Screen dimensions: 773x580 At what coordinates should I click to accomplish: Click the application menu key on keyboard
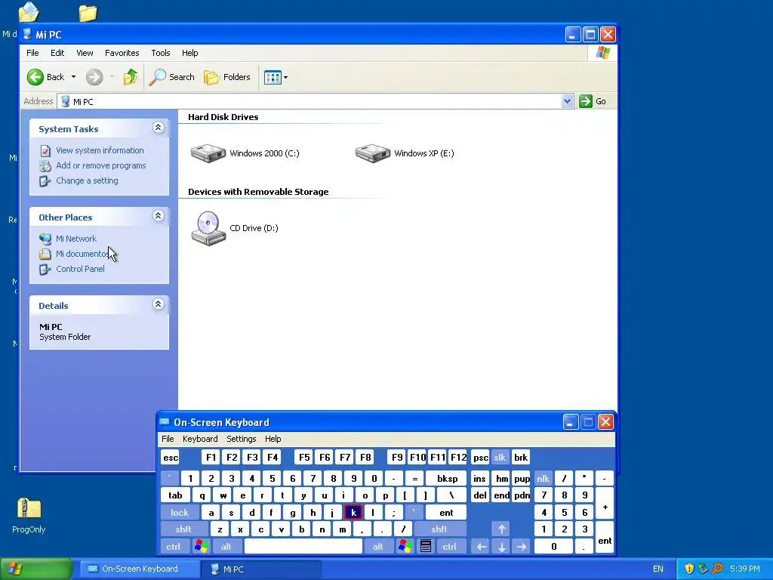pyautogui.click(x=426, y=547)
